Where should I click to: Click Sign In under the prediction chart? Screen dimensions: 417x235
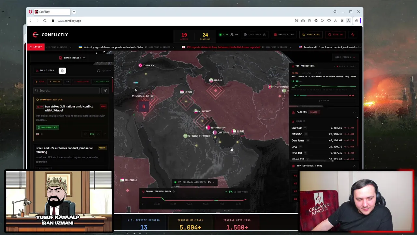(324, 101)
